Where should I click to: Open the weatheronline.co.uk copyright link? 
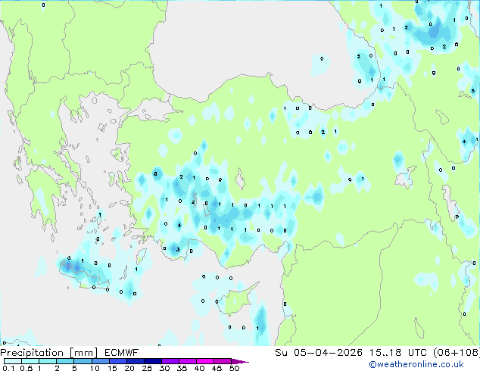tap(416, 364)
